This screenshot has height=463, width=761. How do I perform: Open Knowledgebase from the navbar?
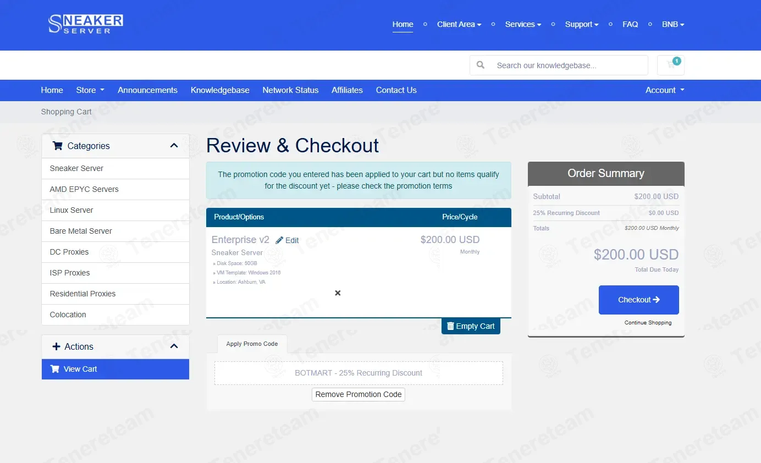coord(220,90)
